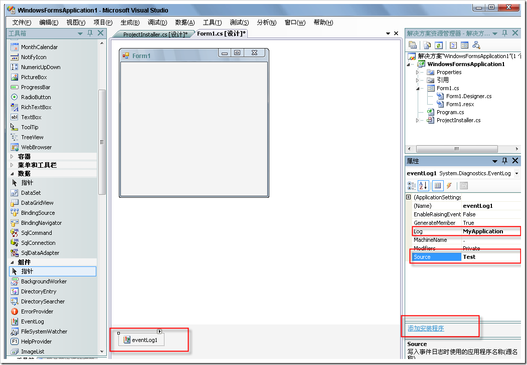Expand the 菜单和工具栏 toolbox group
527x365 pixels.
click(12, 165)
